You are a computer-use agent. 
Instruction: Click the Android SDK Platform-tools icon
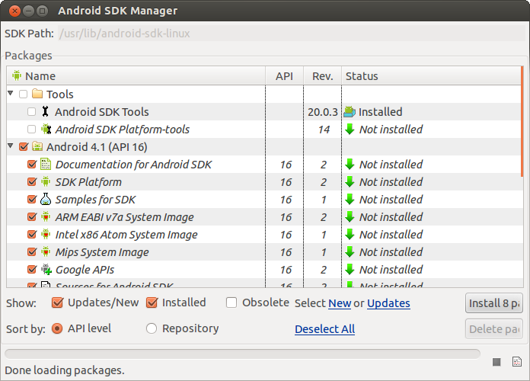(x=46, y=129)
